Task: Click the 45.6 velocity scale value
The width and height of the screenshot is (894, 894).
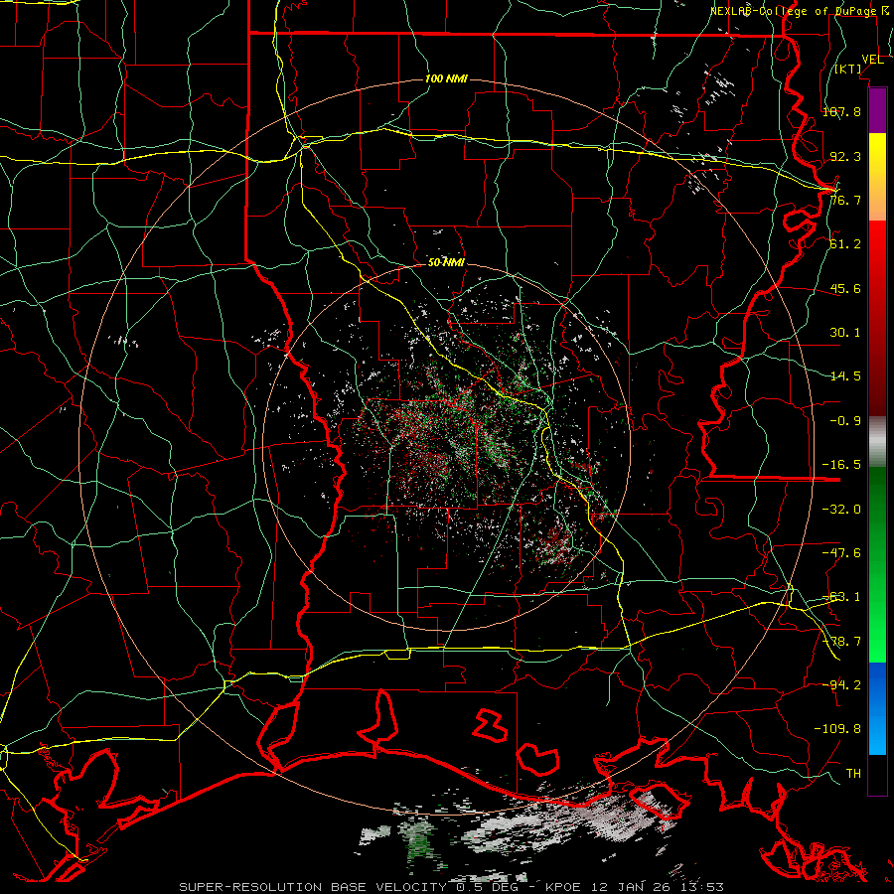Action: pos(845,288)
